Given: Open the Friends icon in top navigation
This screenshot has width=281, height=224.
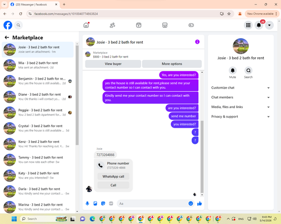Looking at the screenshot, I should [x=112, y=25].
